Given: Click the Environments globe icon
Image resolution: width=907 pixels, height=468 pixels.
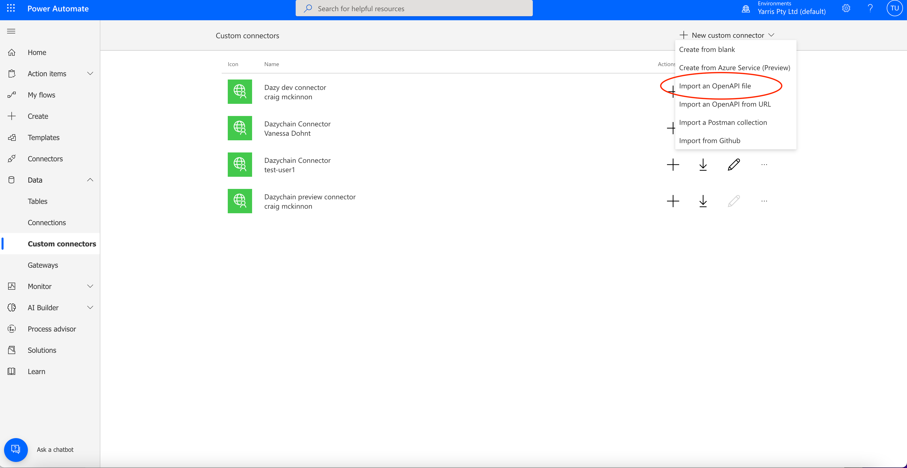Looking at the screenshot, I should (x=746, y=9).
